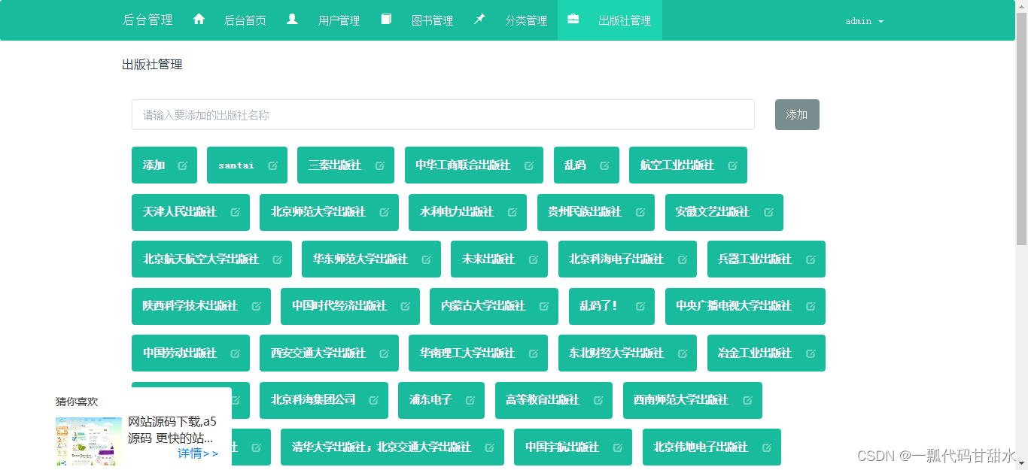Click the edit icon on 乱码了！ tile
1028x470 pixels.
640,306
